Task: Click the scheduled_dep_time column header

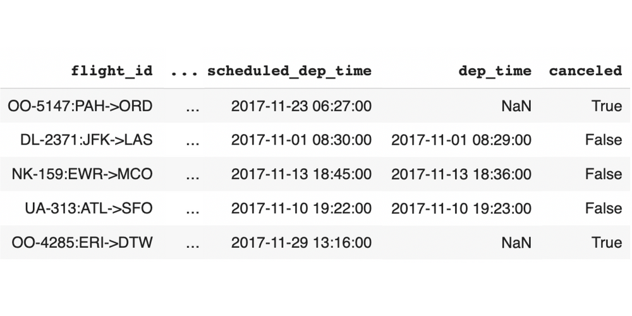Action: click(289, 71)
